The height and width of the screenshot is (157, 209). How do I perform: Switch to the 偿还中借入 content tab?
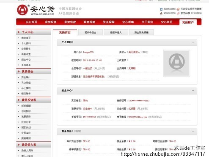point(116,33)
